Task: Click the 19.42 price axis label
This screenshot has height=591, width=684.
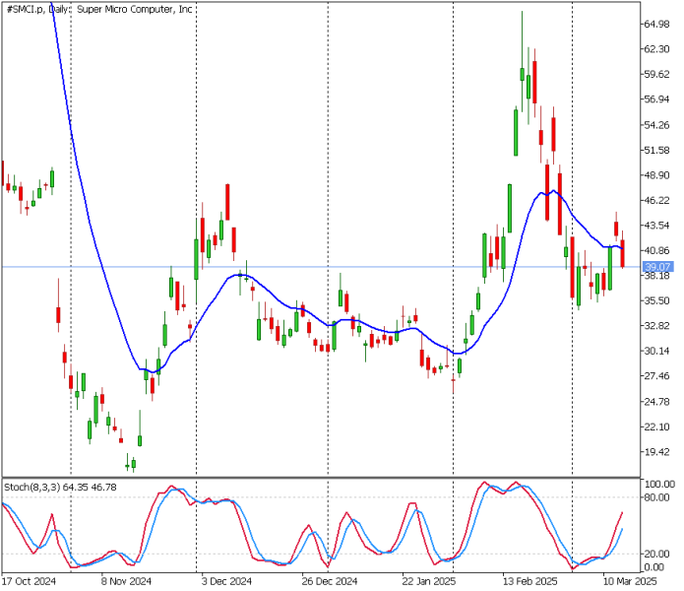Action: 656,452
